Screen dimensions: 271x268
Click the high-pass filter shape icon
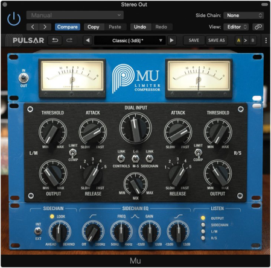pyautogui.click(x=93, y=216)
